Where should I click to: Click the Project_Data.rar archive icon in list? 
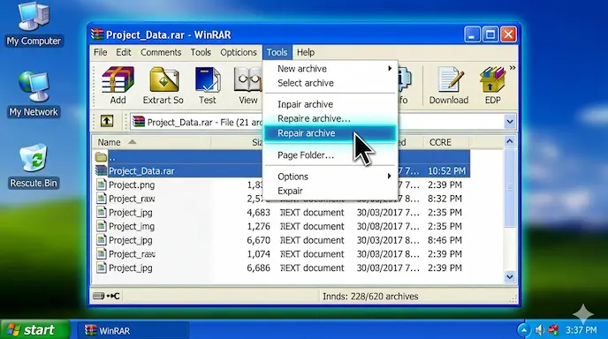coord(102,171)
